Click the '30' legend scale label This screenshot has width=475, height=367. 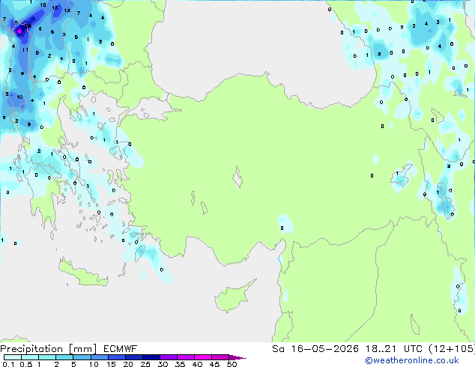(163, 364)
